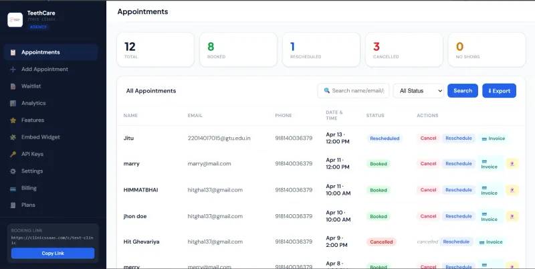The width and height of the screenshot is (535, 269).
Task: Click yellow download icon in marry row
Action: pos(512,164)
